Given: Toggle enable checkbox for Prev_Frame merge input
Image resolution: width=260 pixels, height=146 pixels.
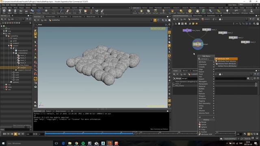Looking at the screenshot, I should click(x=174, y=86).
